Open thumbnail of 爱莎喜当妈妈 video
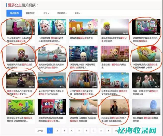163x136 pixels. [x=146, y=27]
